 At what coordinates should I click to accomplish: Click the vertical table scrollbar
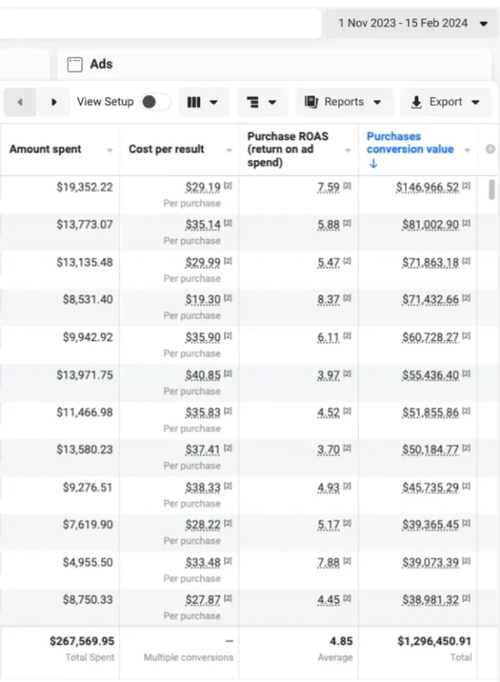tap(492, 190)
